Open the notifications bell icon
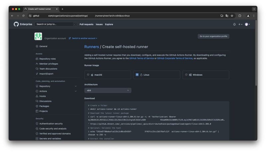266x152 pixels. click(x=234, y=24)
